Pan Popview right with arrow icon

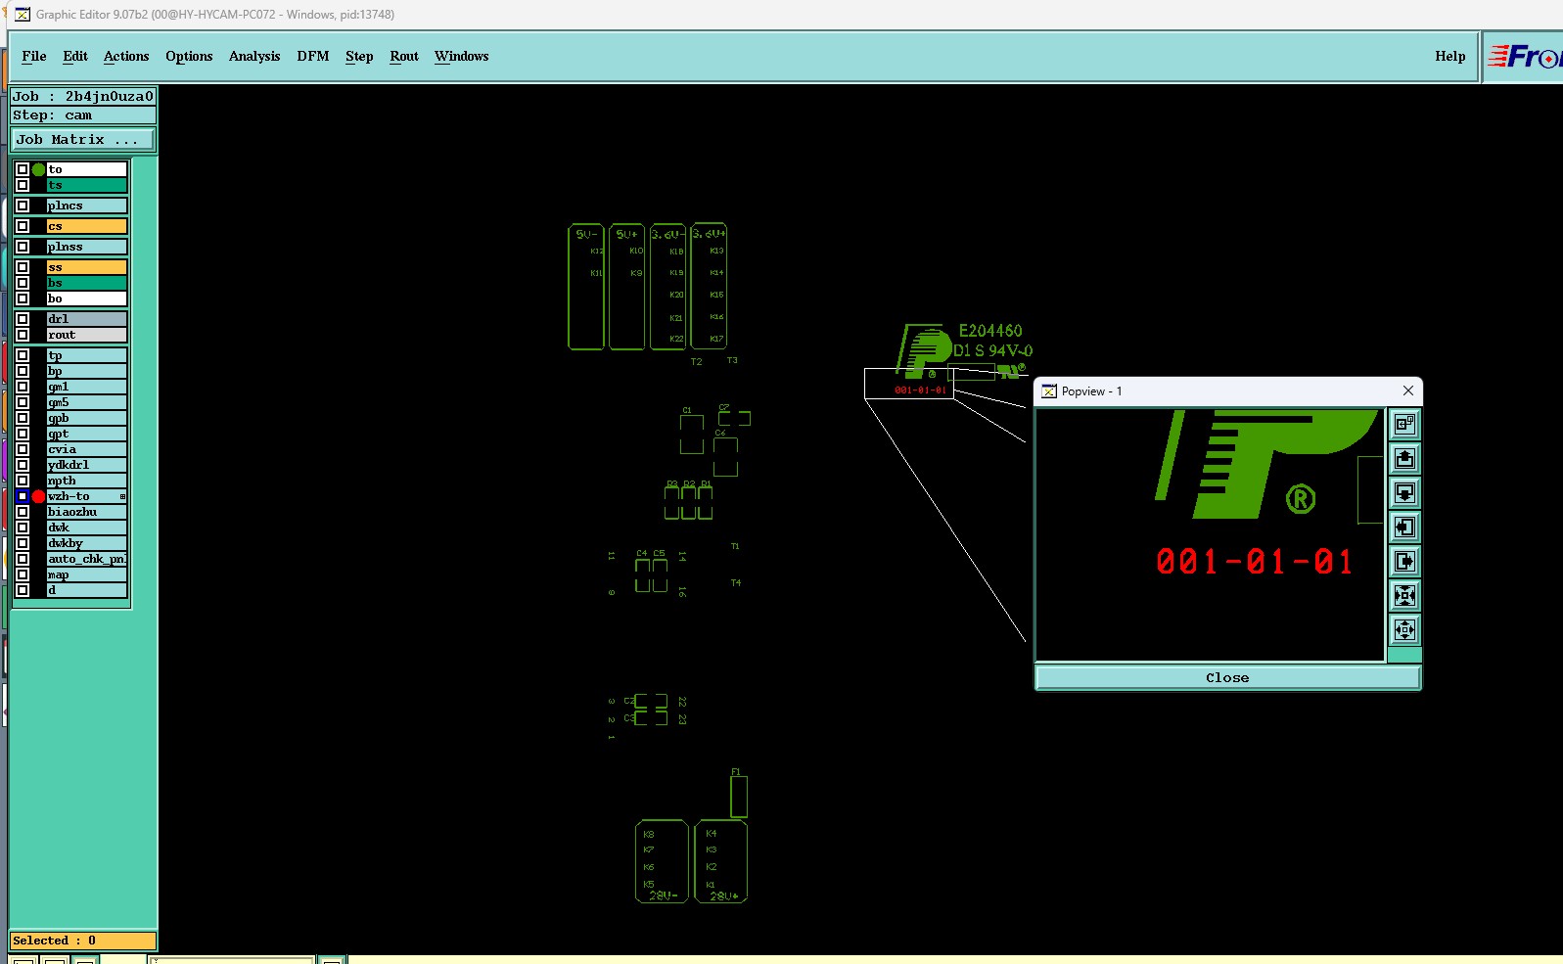click(x=1404, y=561)
